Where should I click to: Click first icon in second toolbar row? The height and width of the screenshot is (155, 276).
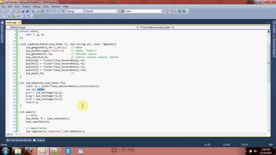pos(5,16)
